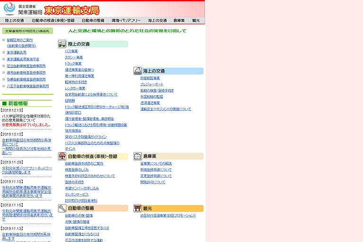Viewport: 363px width, 242px height.
Task: Open the 自動車整備工場を経営するには link
Action: tap(87, 228)
